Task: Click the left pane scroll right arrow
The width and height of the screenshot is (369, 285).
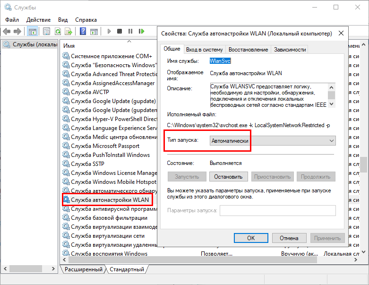Action: tap(53, 268)
